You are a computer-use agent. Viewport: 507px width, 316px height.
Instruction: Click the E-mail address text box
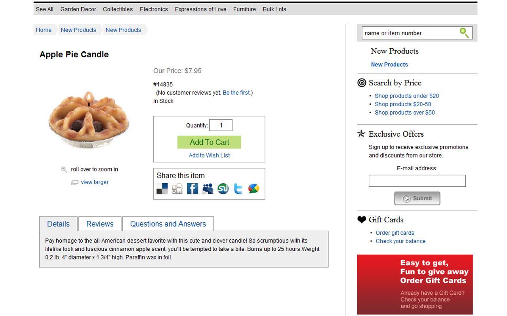417,181
